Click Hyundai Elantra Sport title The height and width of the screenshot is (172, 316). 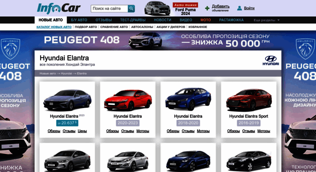tap(248, 116)
